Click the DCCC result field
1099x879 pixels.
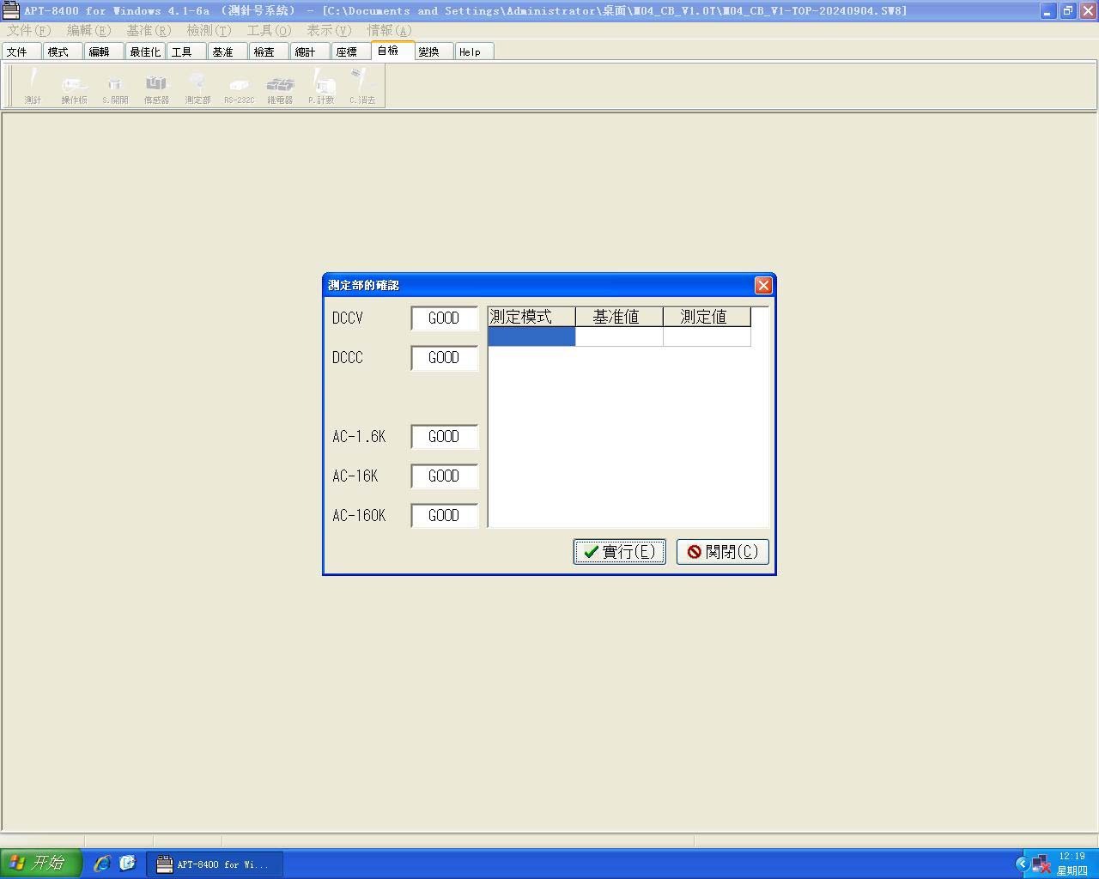click(x=444, y=357)
